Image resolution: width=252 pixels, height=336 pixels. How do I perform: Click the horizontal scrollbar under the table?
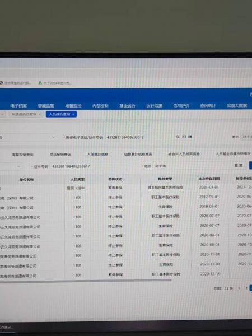click(x=86, y=280)
